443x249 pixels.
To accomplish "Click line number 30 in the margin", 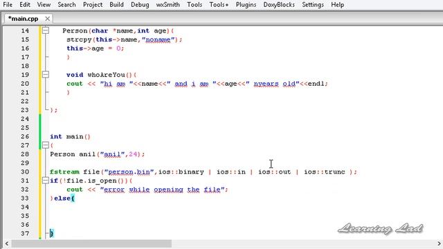I will pyautogui.click(x=25, y=172).
